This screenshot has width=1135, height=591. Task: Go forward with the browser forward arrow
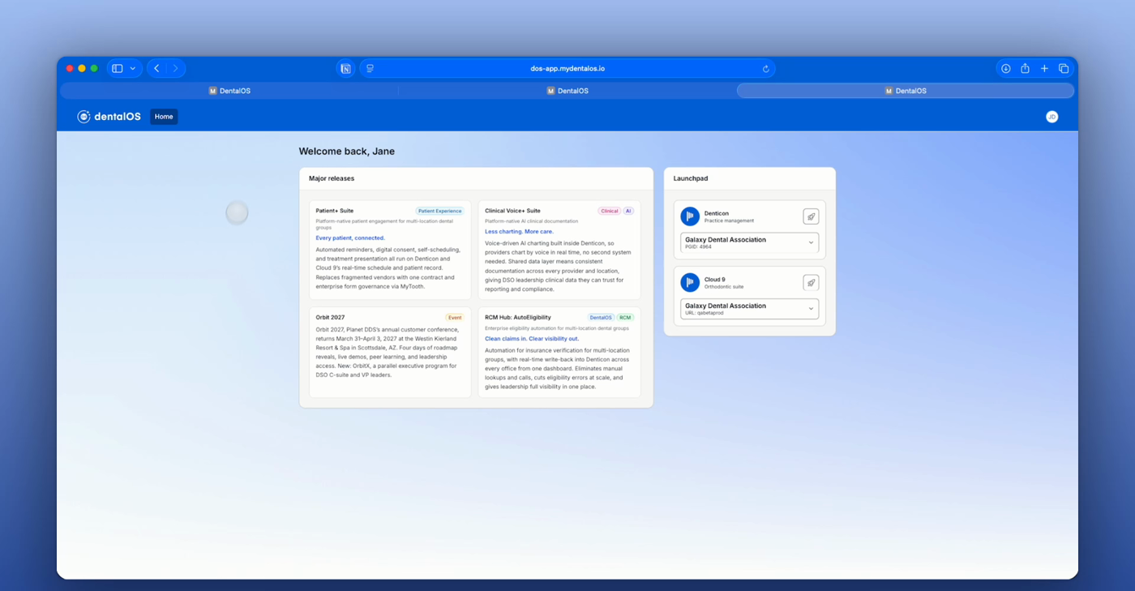point(175,69)
